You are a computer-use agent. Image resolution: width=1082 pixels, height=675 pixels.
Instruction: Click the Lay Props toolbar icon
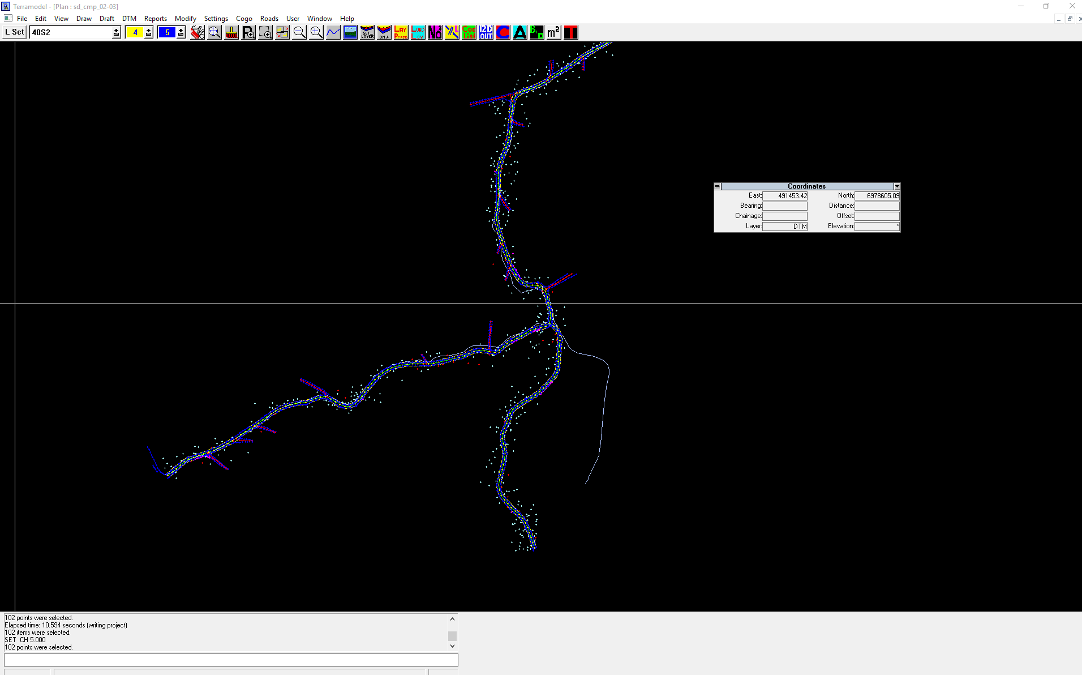(401, 32)
